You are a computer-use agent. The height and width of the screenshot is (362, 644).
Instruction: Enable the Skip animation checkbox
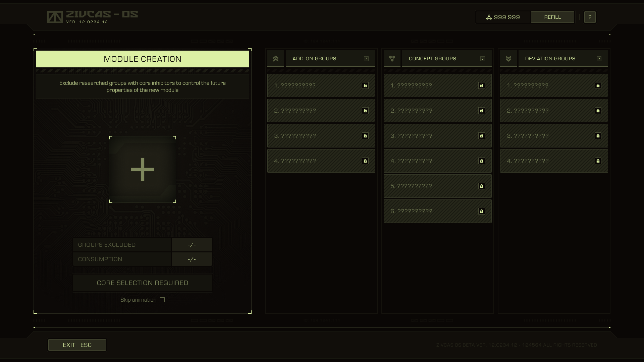162,300
